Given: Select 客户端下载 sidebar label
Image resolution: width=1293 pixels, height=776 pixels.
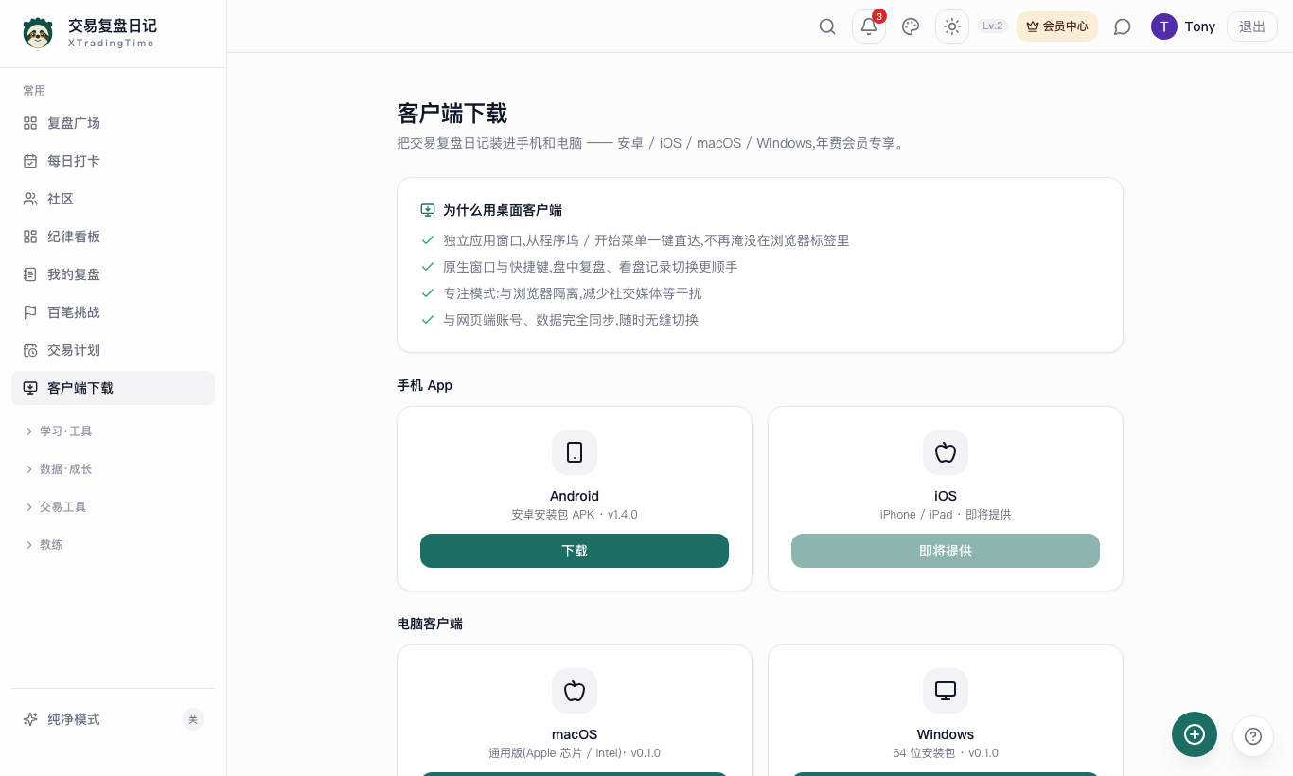Looking at the screenshot, I should pos(80,388).
